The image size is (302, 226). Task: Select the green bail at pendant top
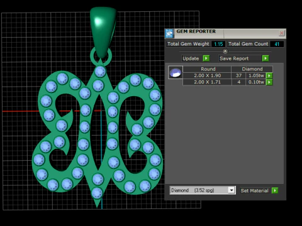[103, 31]
